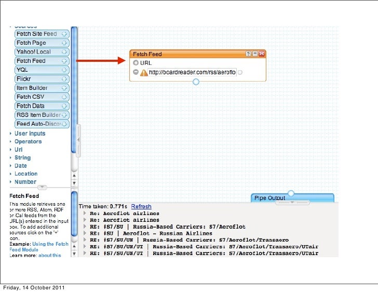Viewport: 378px width, 293px height.
Task: Add the Yahoo! Local module
Action: (64, 52)
